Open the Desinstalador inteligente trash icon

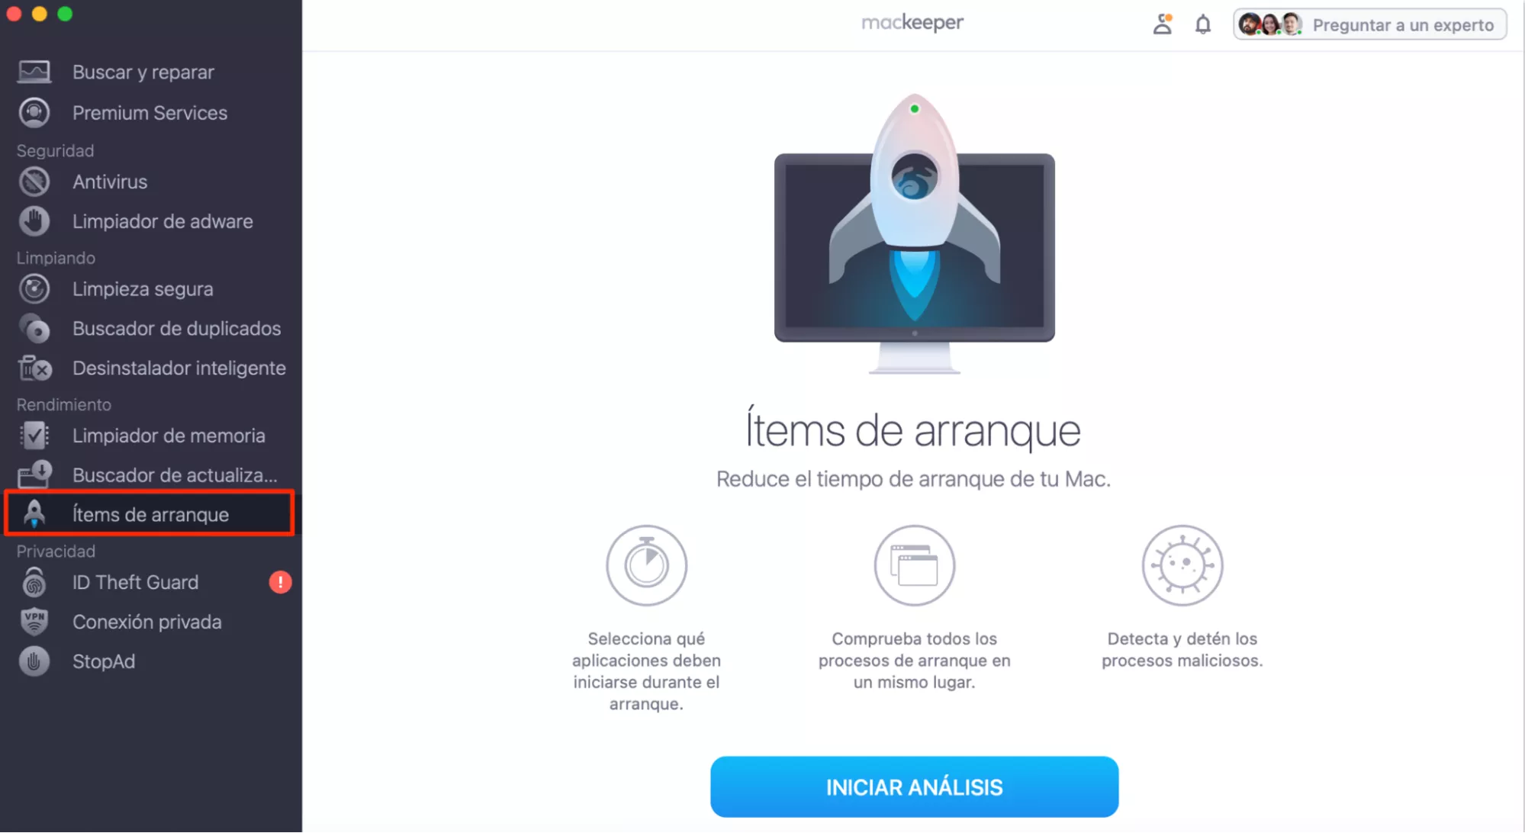click(x=34, y=368)
